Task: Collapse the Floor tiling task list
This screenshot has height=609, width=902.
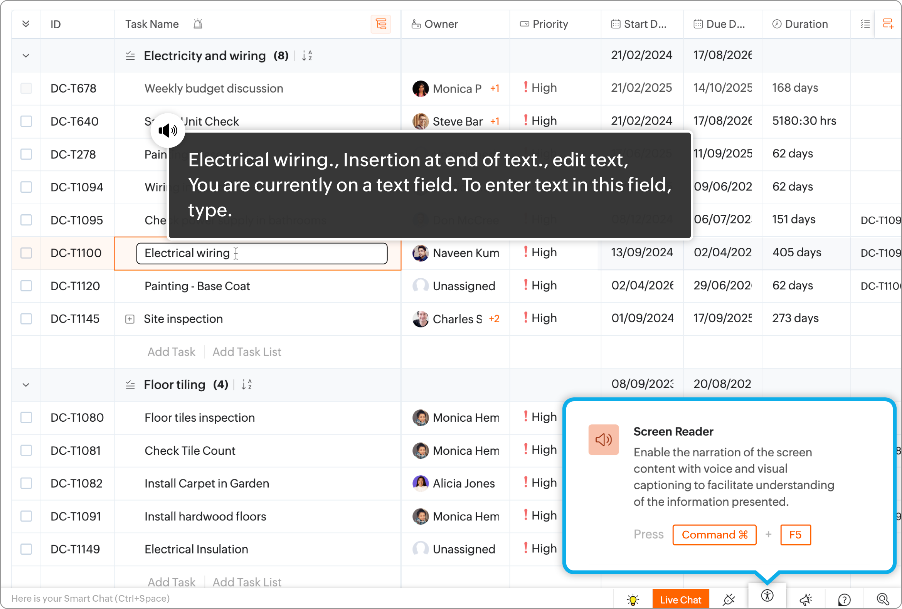Action: [x=26, y=385]
